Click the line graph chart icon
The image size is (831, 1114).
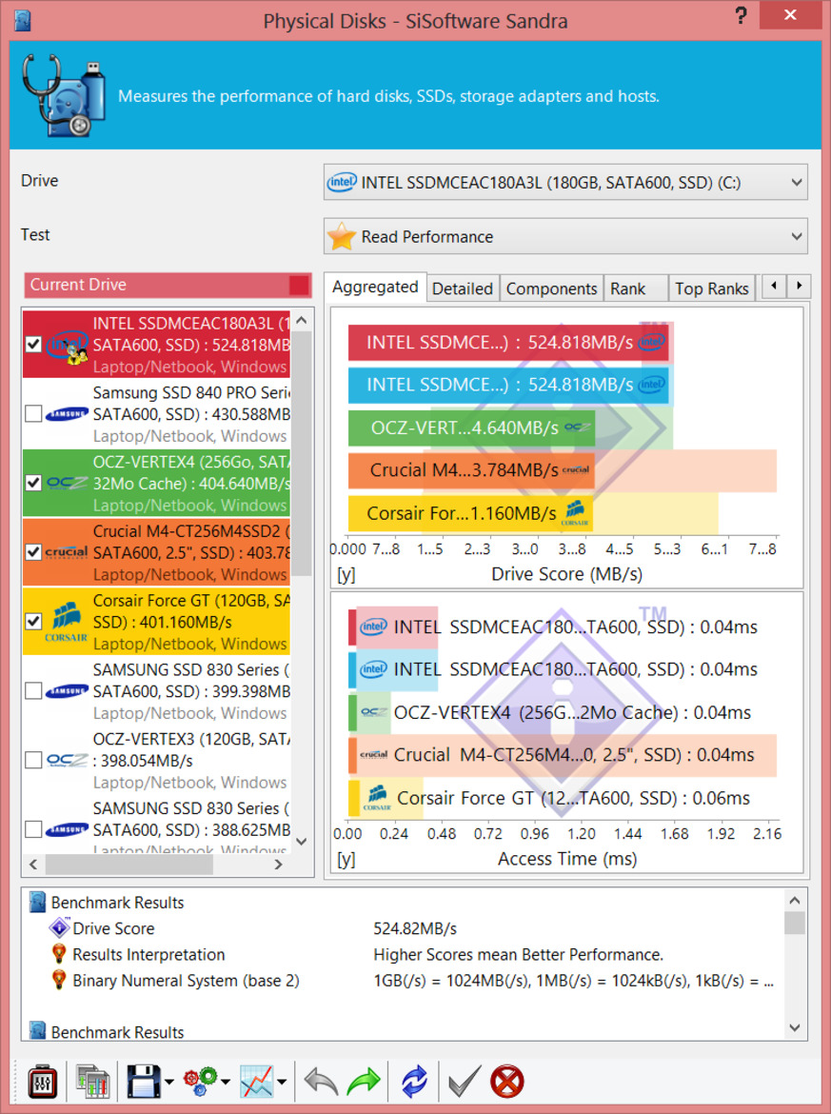coord(257,1082)
